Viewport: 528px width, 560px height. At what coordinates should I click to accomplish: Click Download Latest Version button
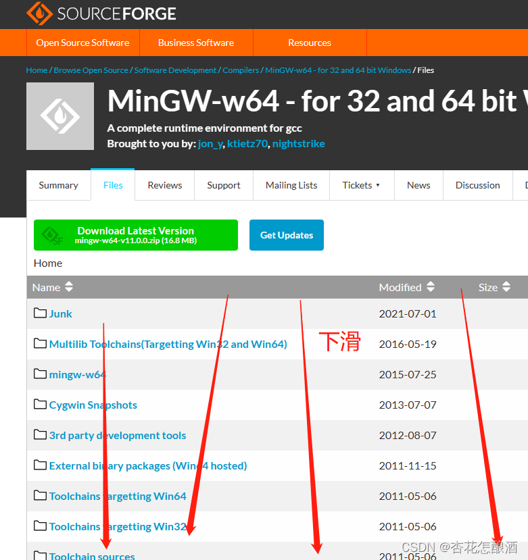tap(136, 235)
